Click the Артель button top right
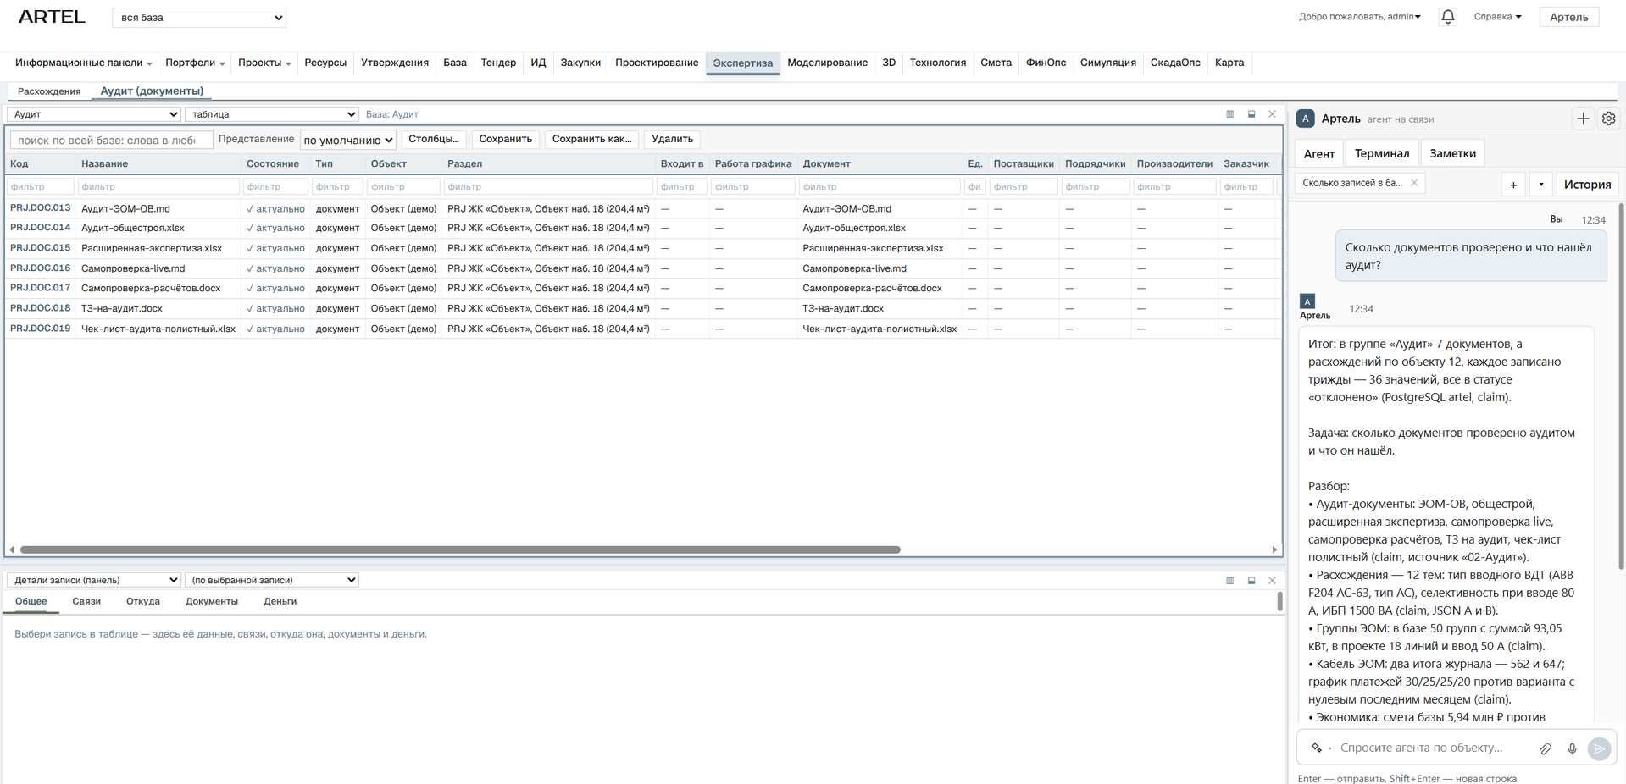The height and width of the screenshot is (784, 1626). 1568,17
